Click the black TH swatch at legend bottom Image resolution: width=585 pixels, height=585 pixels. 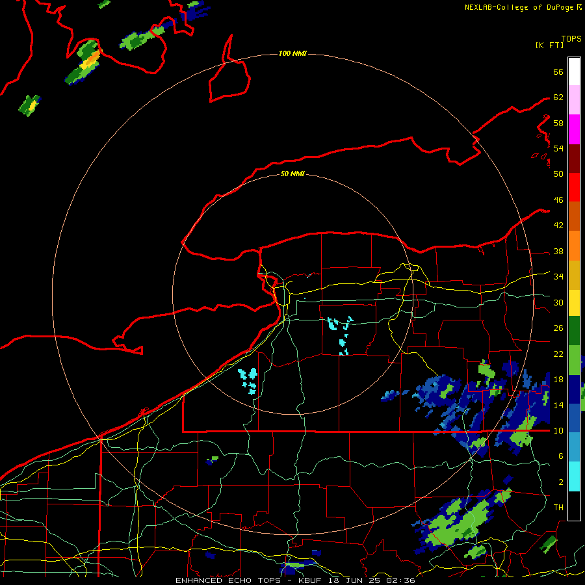coord(574,506)
